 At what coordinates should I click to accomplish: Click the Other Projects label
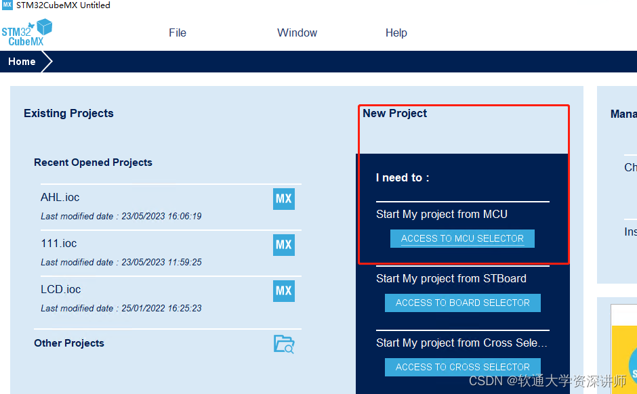pos(69,343)
